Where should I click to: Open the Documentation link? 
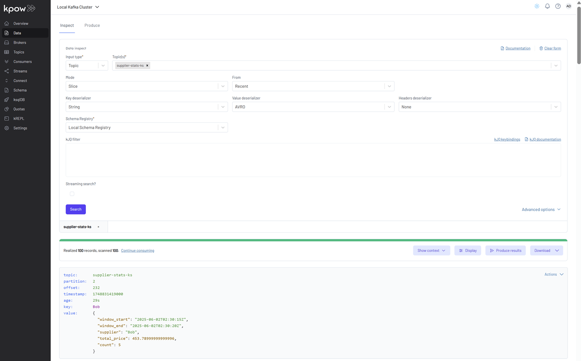515,48
